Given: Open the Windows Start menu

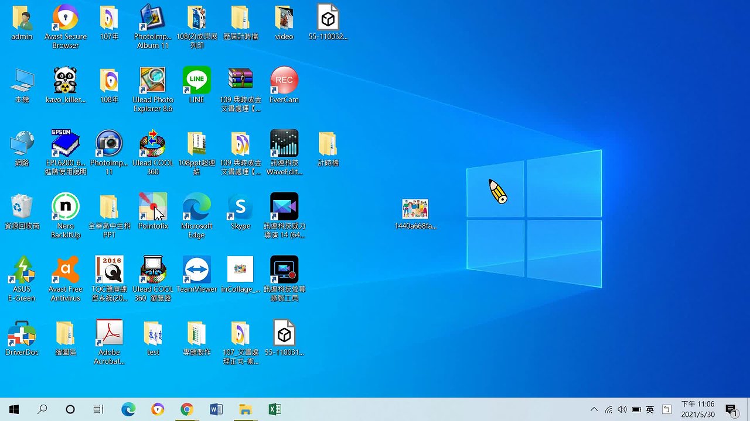Looking at the screenshot, I should tap(14, 409).
